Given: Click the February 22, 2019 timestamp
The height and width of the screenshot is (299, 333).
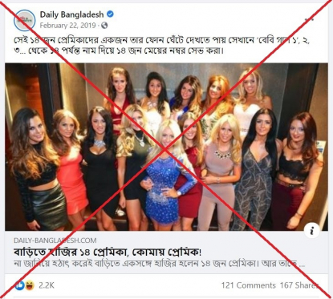Looking at the screenshot, I should pos(67,26).
